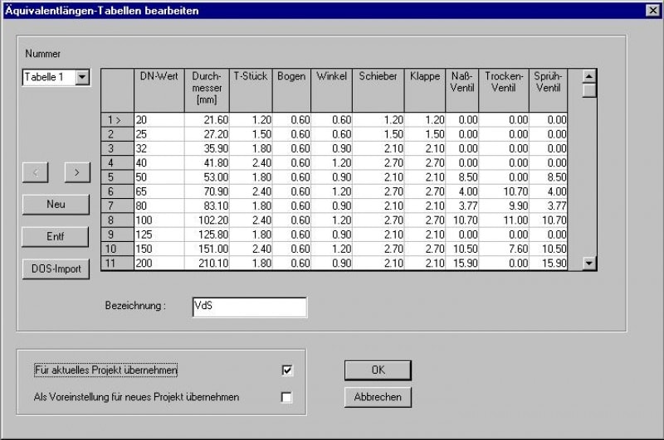664x440 pixels.
Task: Select row 1 header in table
Action: pos(116,120)
